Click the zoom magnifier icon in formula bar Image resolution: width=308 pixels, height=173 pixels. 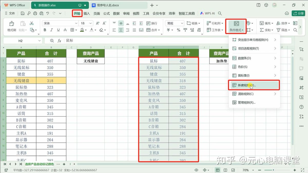(x=52, y=41)
